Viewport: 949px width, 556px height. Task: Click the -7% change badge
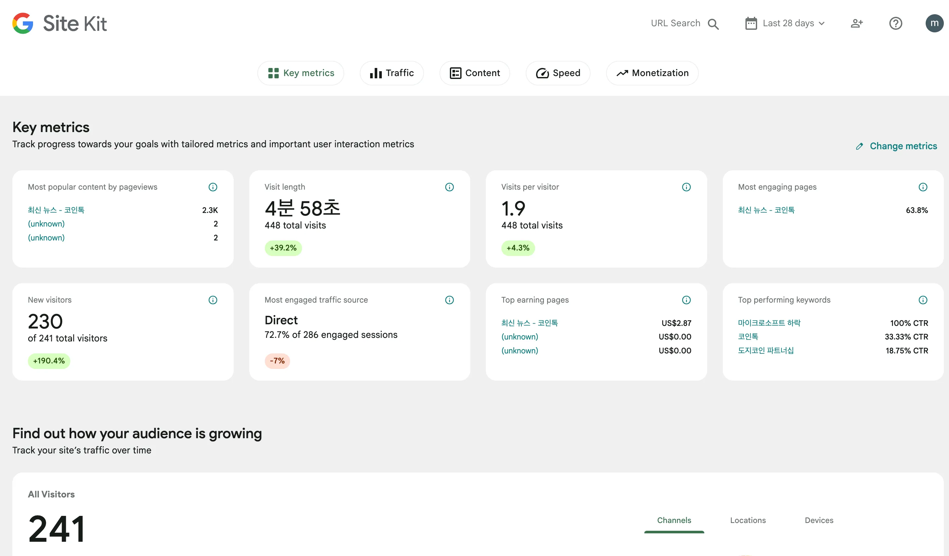(277, 361)
